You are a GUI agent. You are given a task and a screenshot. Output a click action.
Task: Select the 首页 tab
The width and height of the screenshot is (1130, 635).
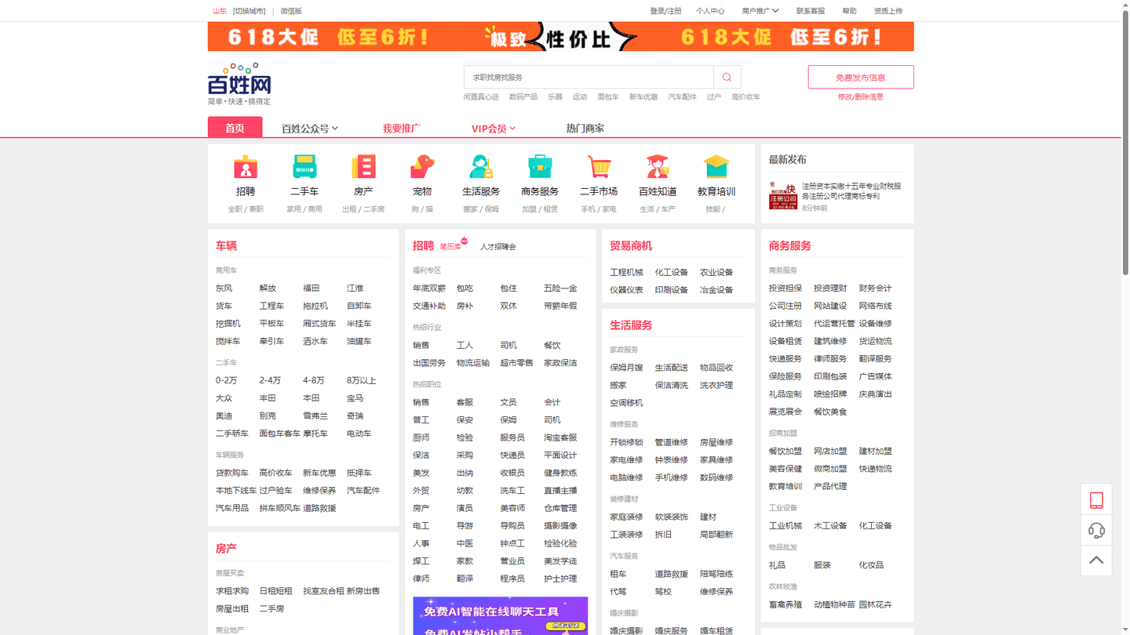(x=235, y=128)
